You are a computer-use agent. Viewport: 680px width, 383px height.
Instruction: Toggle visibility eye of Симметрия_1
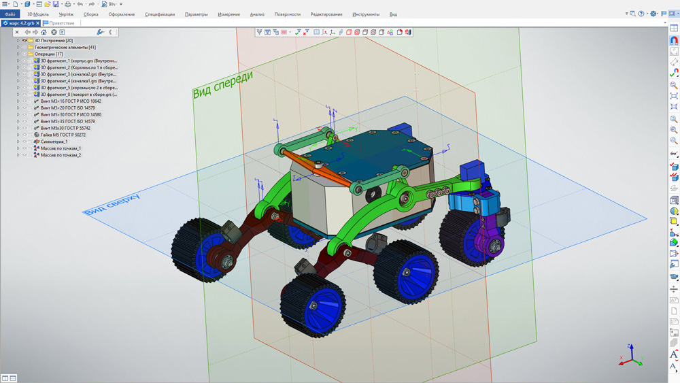24,141
